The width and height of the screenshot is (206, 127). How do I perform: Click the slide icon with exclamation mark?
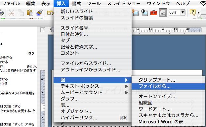coord(135,13)
